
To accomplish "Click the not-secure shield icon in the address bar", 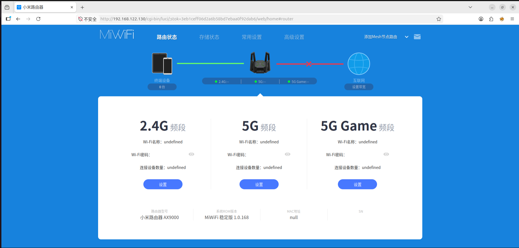I will click(x=80, y=19).
